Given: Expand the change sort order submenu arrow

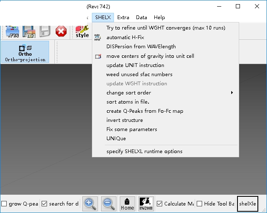Looking at the screenshot, I should tap(232, 93).
